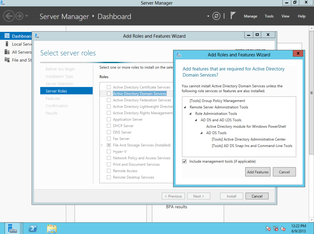The height and width of the screenshot is (234, 314).
Task: Collapse the AD DS Tools node
Action: tap(202, 133)
